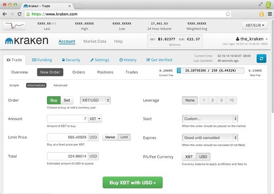The image size is (274, 194).
Task: Go to the Overview sub-tab
Action: coord(20,72)
